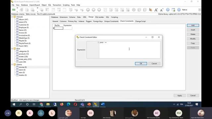The width and height of the screenshot is (212, 119).
Task: Collapse the store database node
Action: (x=12, y=49)
